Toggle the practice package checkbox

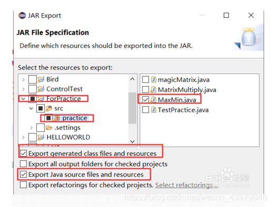[x=48, y=118]
